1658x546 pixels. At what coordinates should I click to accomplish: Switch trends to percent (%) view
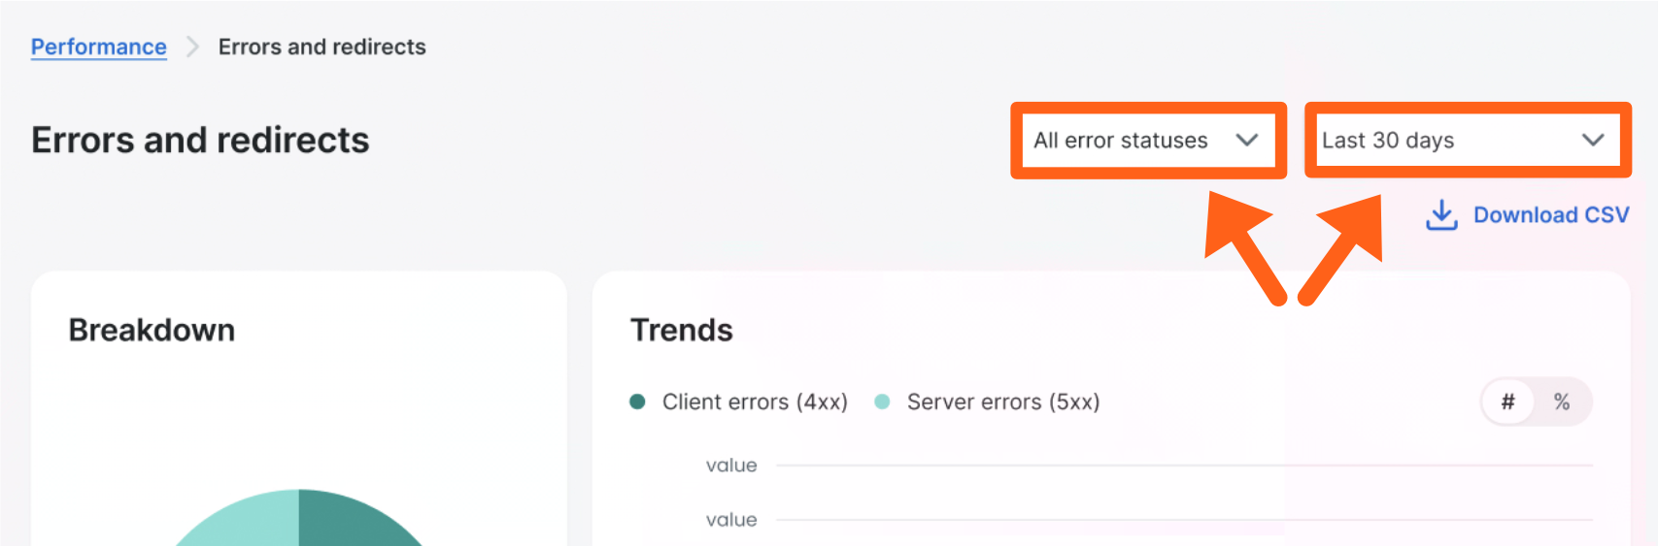(1562, 401)
